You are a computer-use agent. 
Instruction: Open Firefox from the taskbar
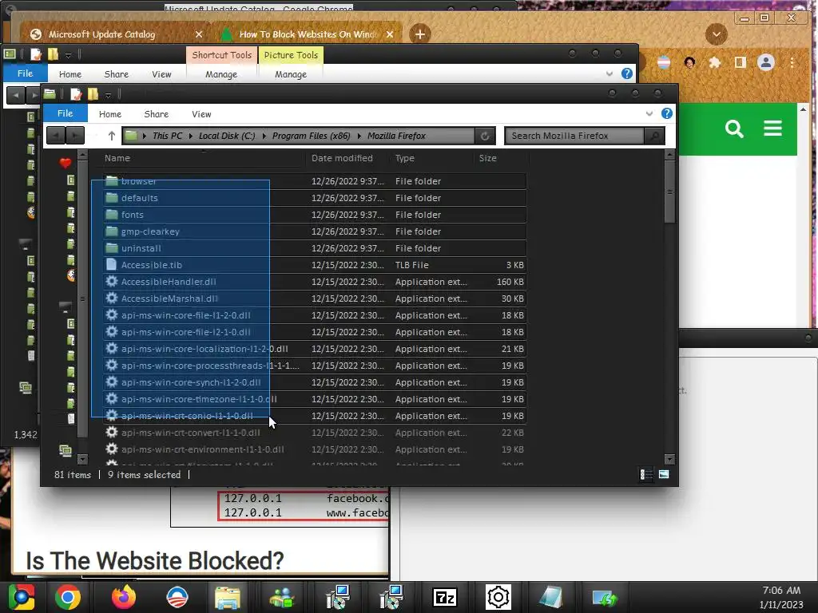124,597
